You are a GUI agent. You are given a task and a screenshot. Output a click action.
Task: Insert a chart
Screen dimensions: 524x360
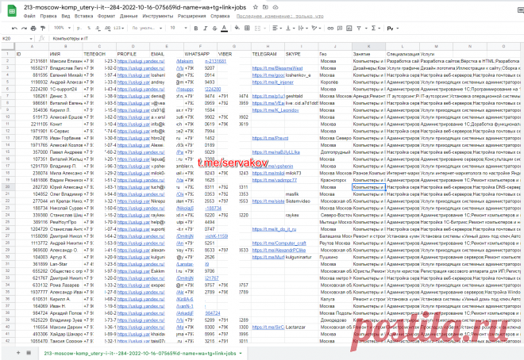349,29
